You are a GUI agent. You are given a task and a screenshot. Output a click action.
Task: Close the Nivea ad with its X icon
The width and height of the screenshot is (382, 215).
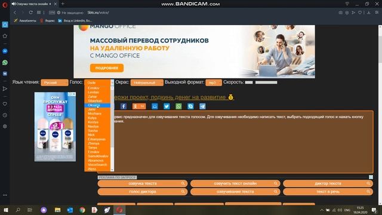[74, 94]
